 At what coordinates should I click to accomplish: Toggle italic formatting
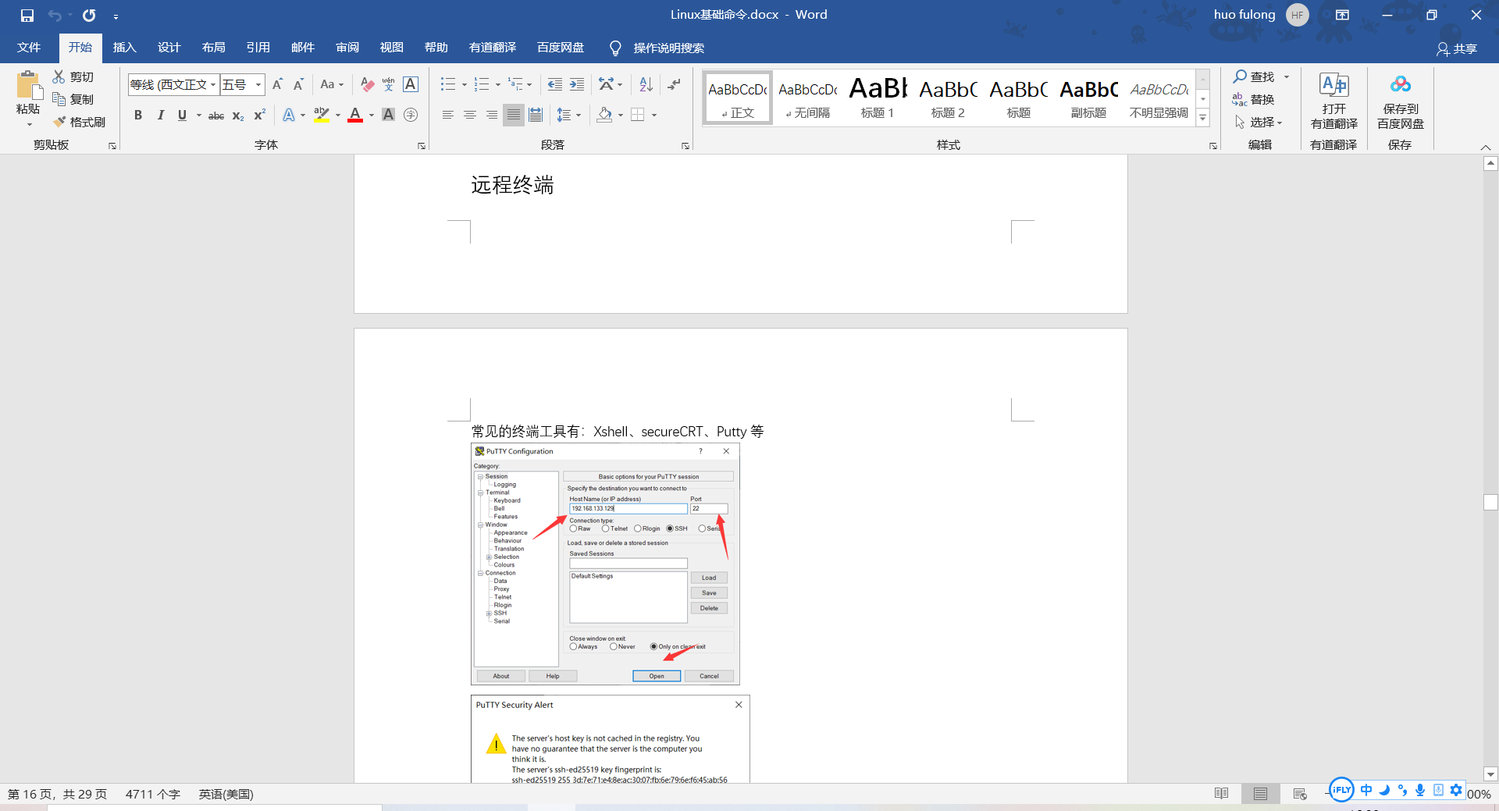tap(161, 115)
